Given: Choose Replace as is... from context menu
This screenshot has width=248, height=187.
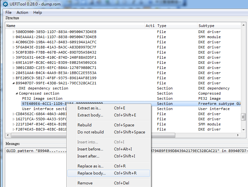Looking at the screenshot, I should pyautogui.click(x=109, y=166).
